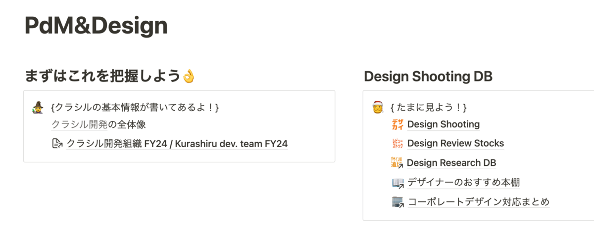Click the Design Shooting DB heading
This screenshot has width=594, height=233.
pyautogui.click(x=428, y=77)
